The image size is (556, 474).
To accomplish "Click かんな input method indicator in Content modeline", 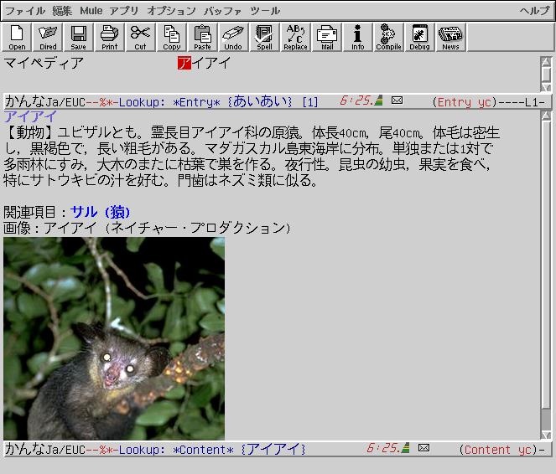I will 24,449.
